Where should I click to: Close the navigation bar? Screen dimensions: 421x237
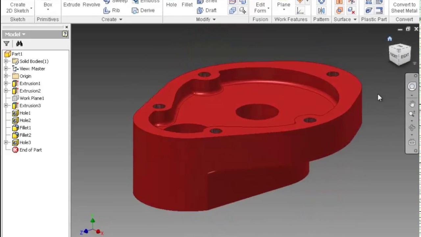tap(415, 76)
